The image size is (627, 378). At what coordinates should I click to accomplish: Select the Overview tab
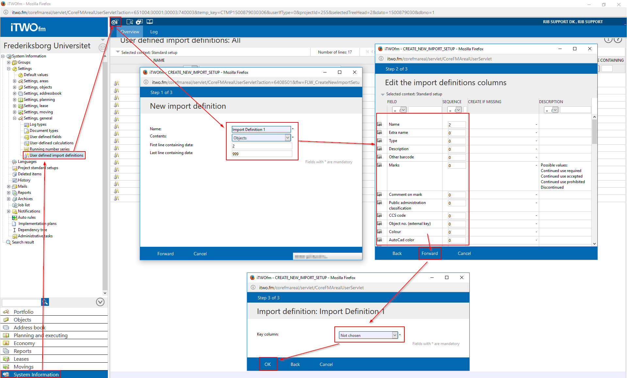coord(130,32)
